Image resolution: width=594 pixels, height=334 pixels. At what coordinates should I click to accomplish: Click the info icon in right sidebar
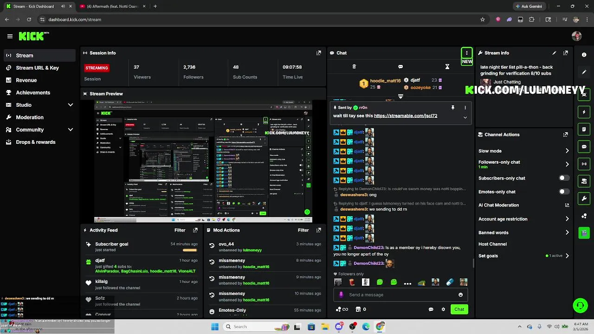click(584, 55)
